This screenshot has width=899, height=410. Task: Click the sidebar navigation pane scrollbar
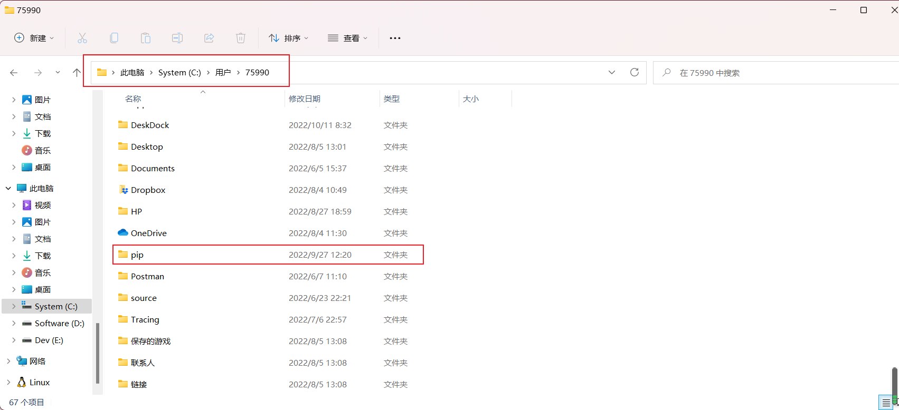click(98, 353)
